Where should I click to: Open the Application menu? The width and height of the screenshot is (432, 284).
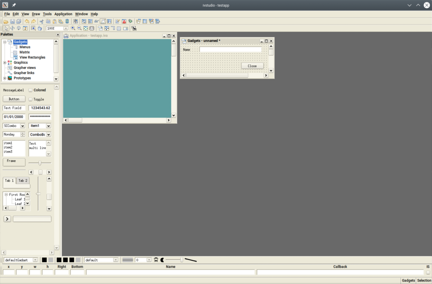click(63, 14)
